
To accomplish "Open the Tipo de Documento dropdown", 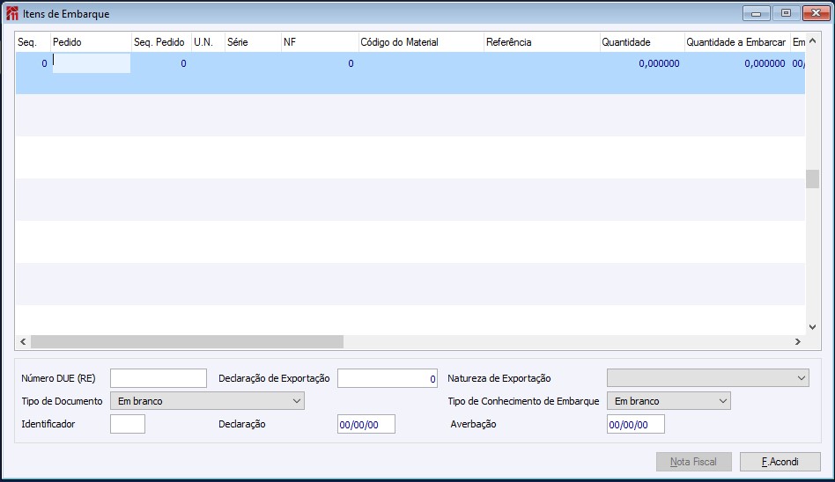I will click(207, 401).
